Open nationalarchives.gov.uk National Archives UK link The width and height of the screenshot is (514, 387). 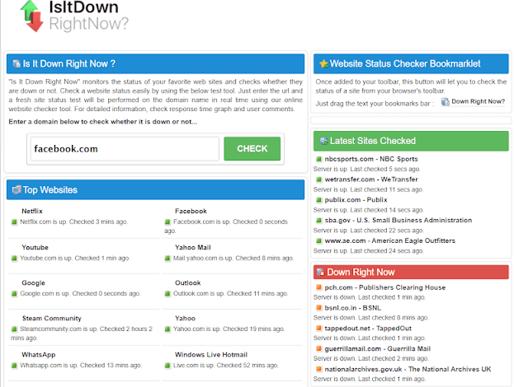[408, 370]
